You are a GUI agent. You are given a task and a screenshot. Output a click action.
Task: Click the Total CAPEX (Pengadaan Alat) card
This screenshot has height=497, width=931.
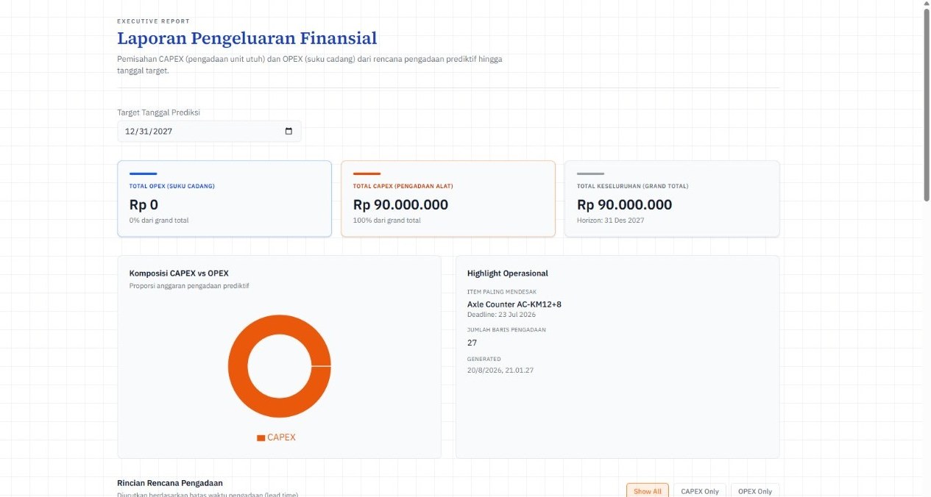[448, 199]
